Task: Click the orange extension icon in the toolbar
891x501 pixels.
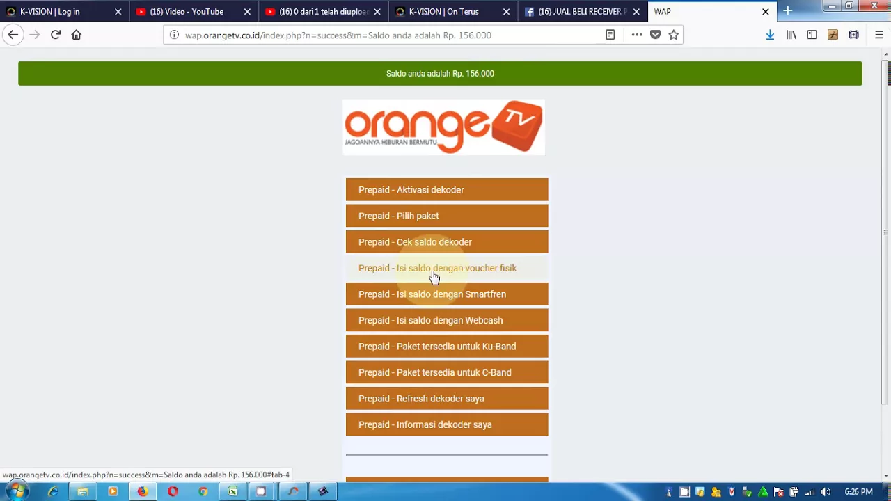Action: point(833,35)
